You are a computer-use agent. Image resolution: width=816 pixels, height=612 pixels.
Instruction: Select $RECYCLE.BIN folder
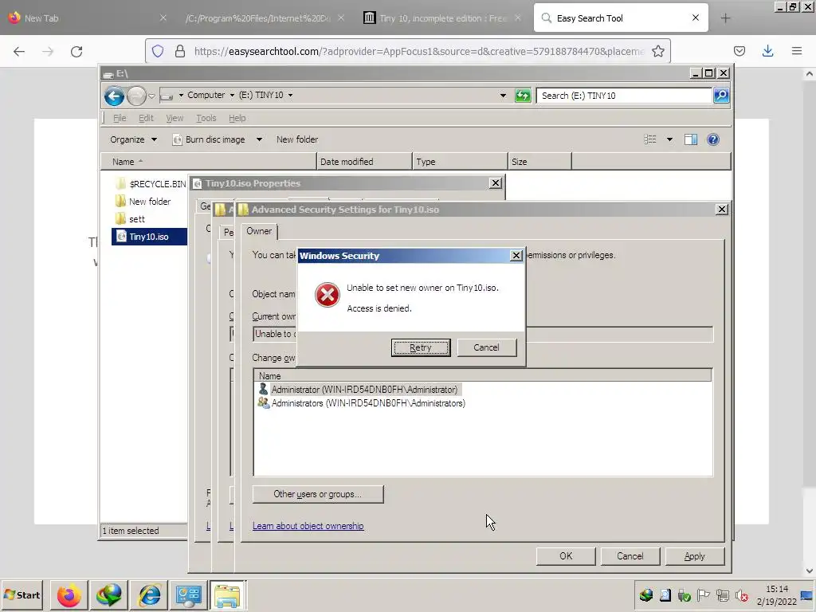point(150,184)
